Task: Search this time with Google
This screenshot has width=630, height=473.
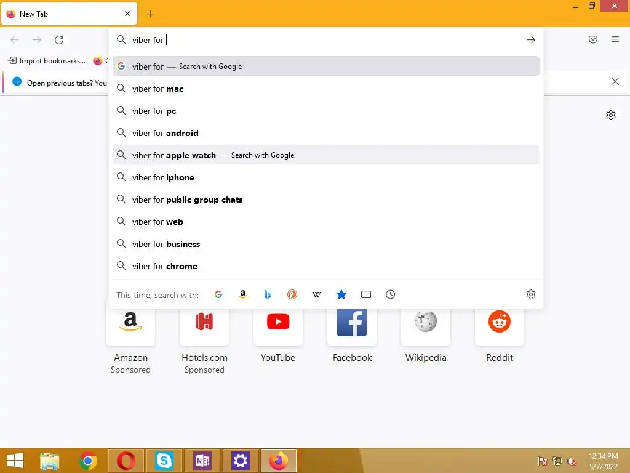Action: point(218,294)
